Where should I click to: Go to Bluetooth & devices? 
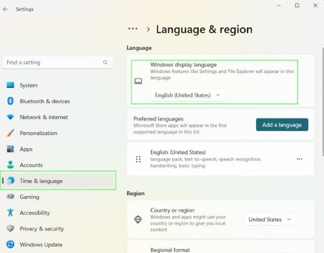pos(45,101)
